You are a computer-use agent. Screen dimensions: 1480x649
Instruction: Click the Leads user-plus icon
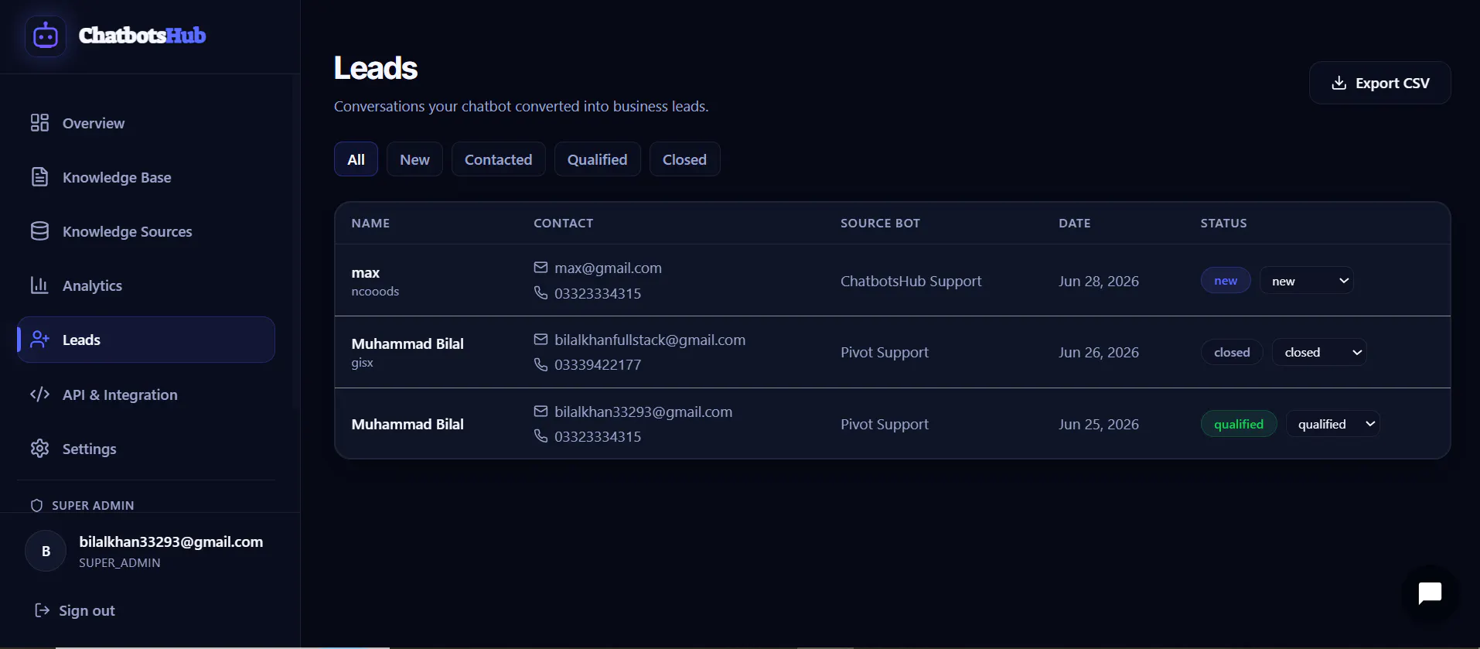pyautogui.click(x=39, y=340)
